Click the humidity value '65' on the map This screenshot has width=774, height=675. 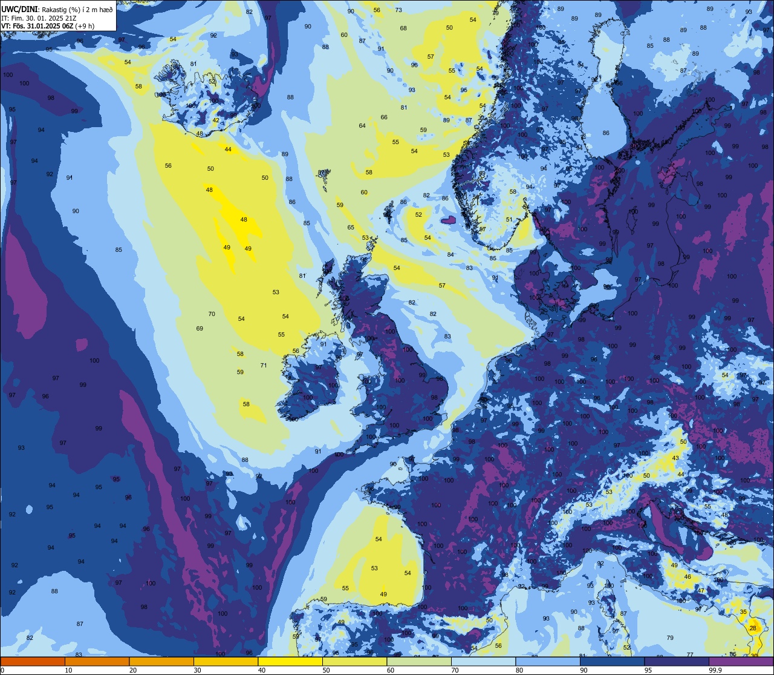point(351,228)
